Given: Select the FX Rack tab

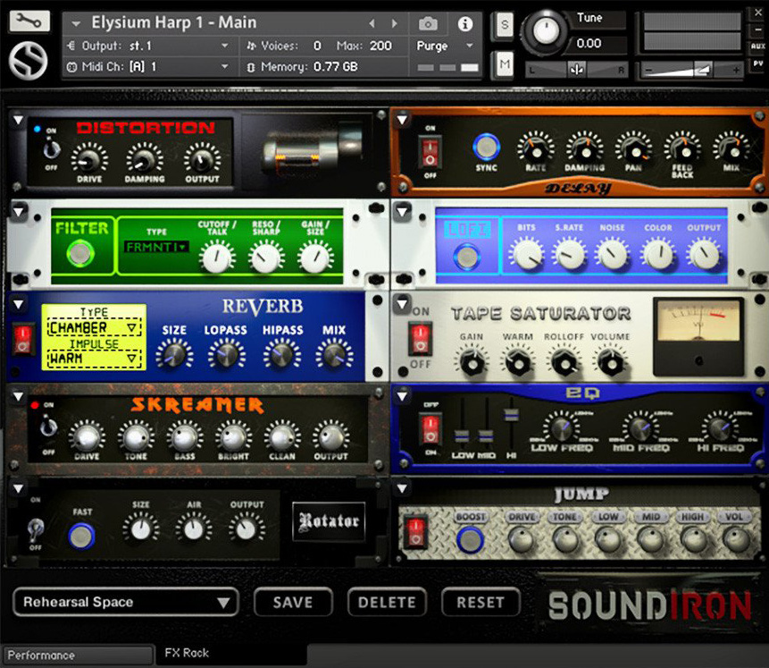Looking at the screenshot, I should point(186,654).
